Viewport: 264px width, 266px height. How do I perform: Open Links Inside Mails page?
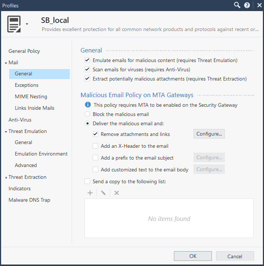35,108
